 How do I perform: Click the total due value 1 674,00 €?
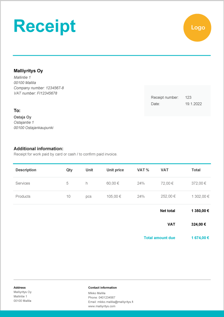point(200,238)
